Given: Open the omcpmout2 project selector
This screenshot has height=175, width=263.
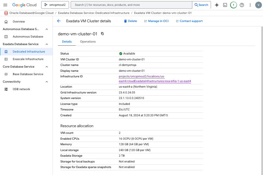Looking at the screenshot, I should (x=55, y=5).
